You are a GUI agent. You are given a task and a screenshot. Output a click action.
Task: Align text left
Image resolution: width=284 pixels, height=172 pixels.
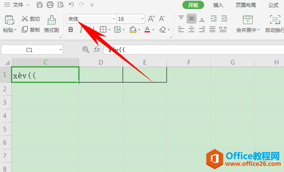[x=181, y=30]
